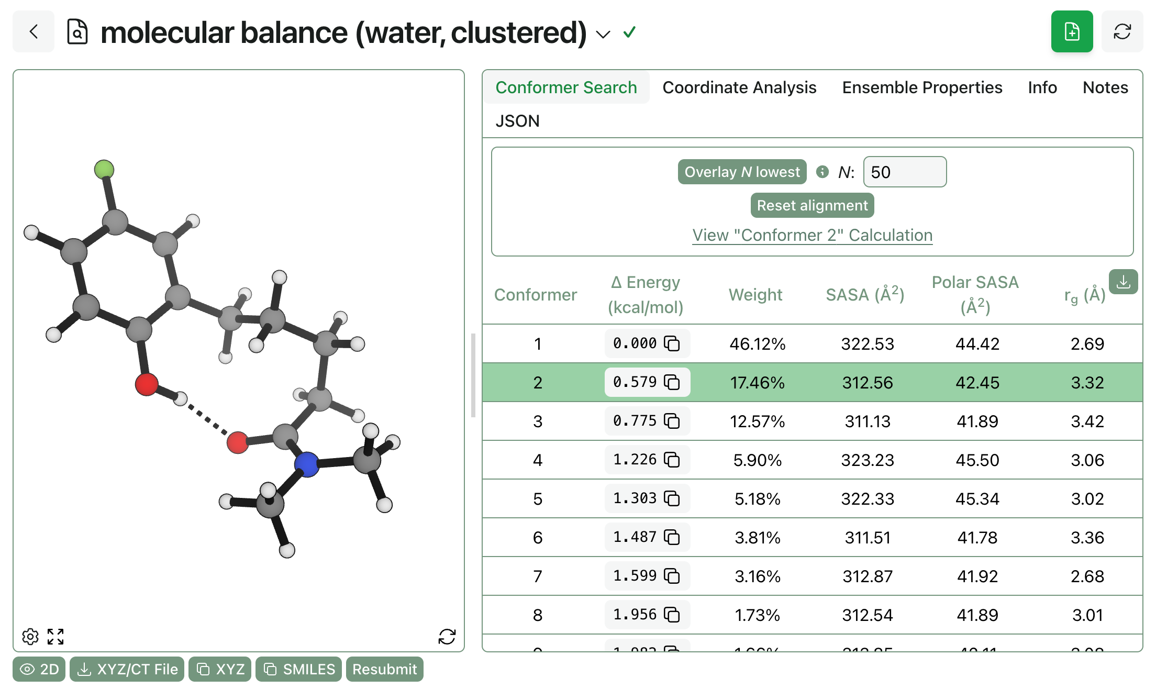The height and width of the screenshot is (689, 1156).
Task: Open View "Conformer 2" Calculation link
Action: [812, 235]
